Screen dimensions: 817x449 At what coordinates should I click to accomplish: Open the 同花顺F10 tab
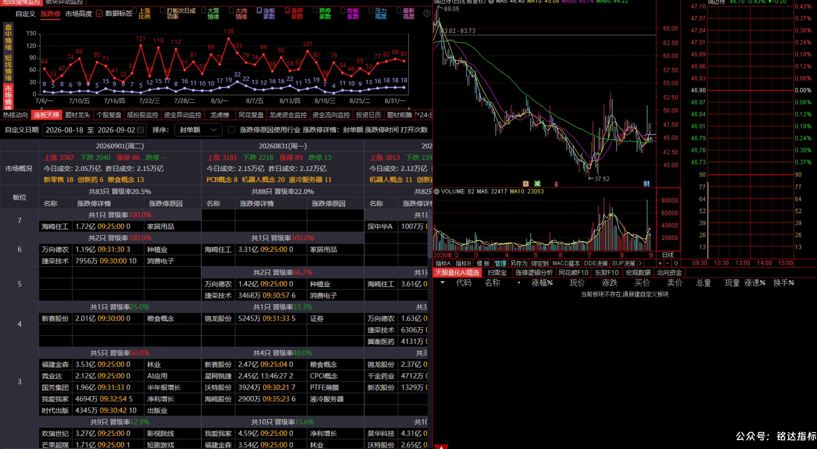click(573, 273)
